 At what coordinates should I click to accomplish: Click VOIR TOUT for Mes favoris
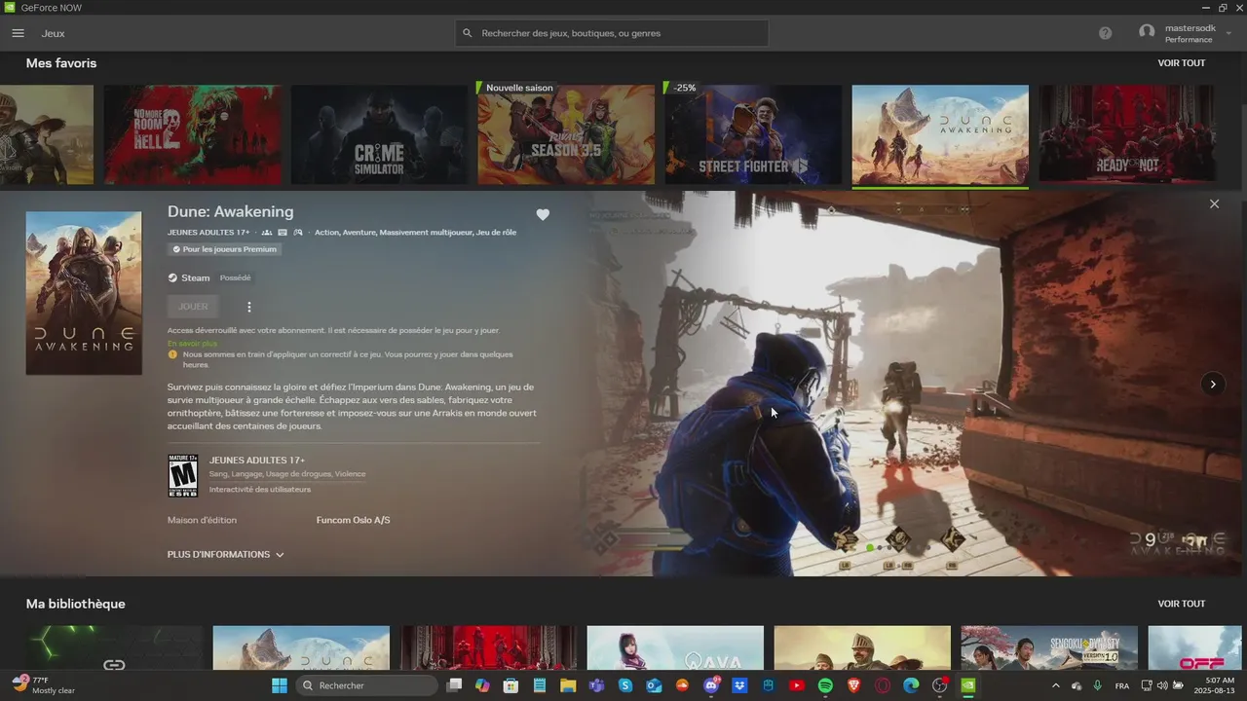[x=1182, y=63]
